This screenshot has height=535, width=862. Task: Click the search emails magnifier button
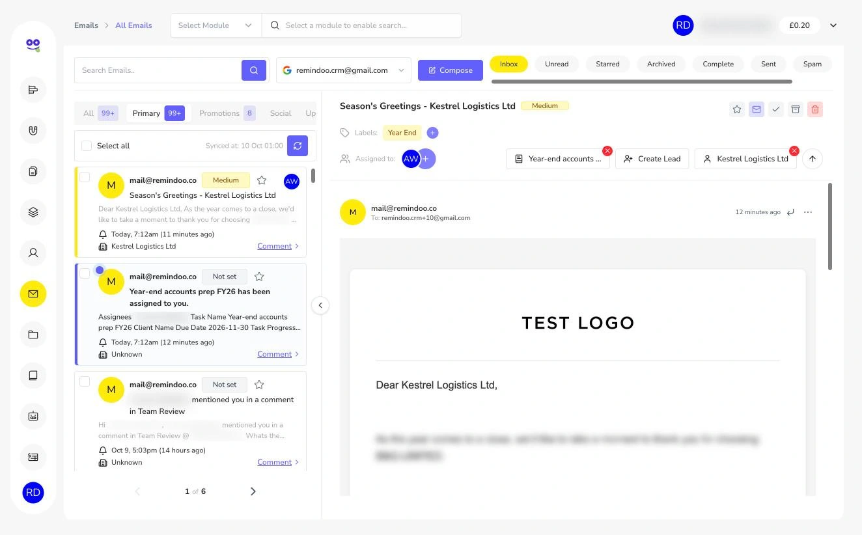[x=254, y=70]
